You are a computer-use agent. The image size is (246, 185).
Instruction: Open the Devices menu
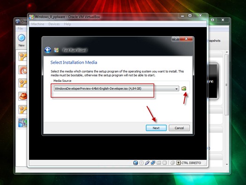[x=54, y=24]
